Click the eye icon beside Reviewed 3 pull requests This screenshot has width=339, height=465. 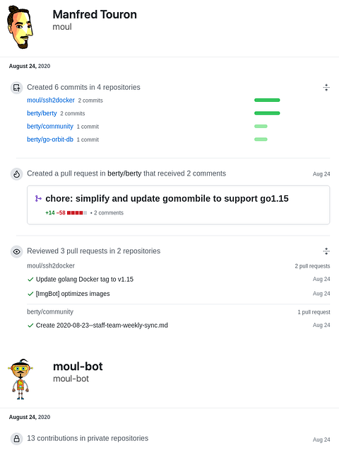(x=16, y=252)
